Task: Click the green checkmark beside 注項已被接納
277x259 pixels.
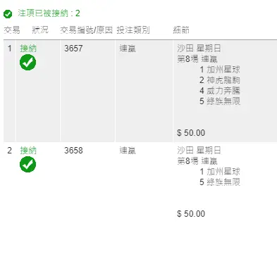Action: pyautogui.click(x=8, y=14)
